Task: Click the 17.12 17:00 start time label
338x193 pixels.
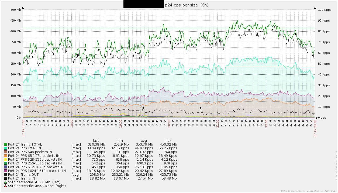Action: (23, 128)
